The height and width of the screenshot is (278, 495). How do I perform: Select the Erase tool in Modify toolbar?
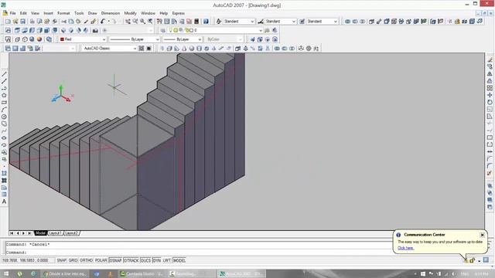coord(490,60)
